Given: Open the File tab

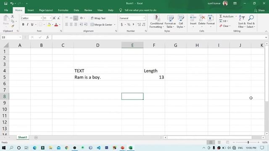Looking at the screenshot, I should coord(6,10).
